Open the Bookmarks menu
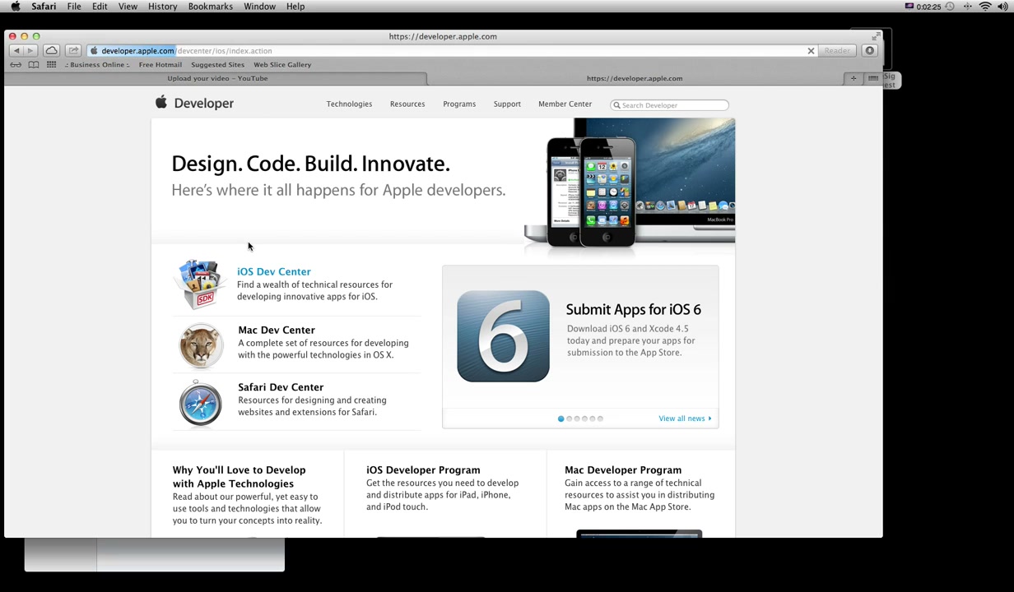This screenshot has width=1014, height=592. 211,7
